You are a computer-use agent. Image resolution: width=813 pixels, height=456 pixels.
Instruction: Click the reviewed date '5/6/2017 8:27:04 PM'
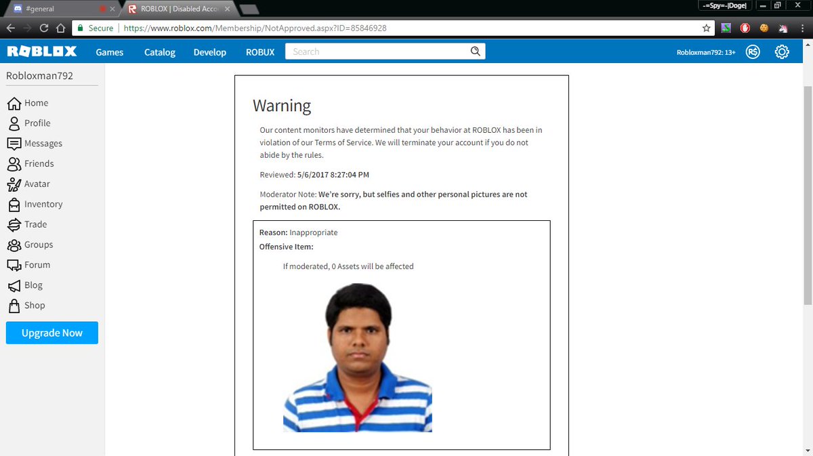click(x=333, y=174)
